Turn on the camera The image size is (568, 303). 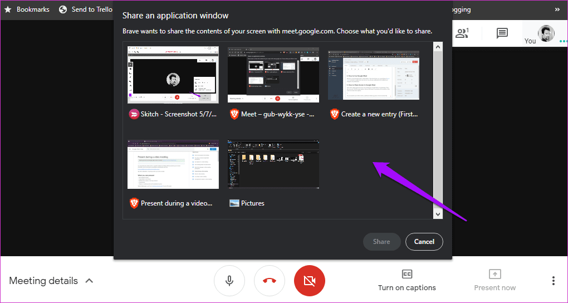tap(310, 281)
